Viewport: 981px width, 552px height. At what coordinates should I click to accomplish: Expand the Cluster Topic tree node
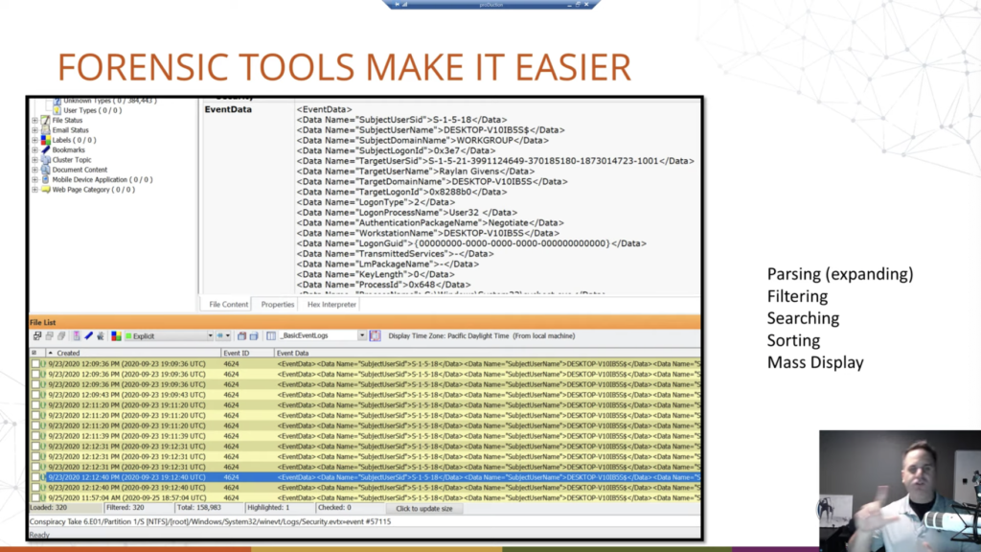point(35,160)
